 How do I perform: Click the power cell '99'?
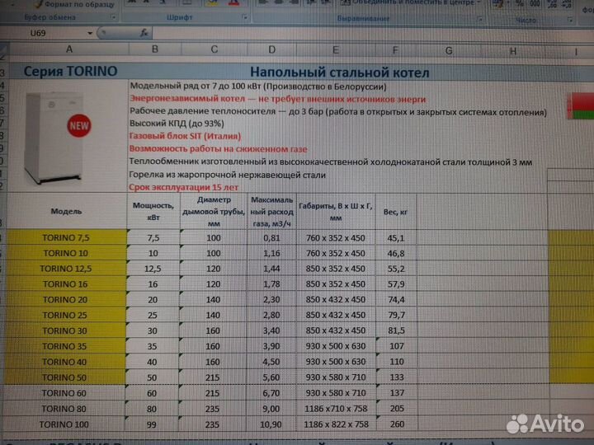point(152,424)
